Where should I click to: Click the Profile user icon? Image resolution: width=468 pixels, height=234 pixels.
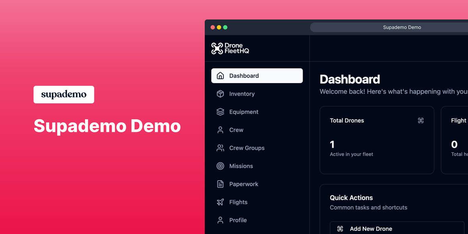220,220
